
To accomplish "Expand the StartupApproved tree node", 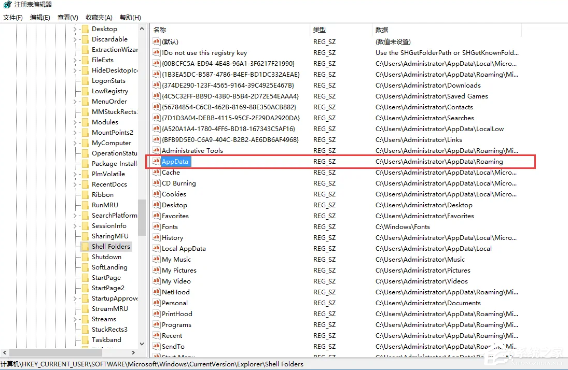I will [74, 298].
